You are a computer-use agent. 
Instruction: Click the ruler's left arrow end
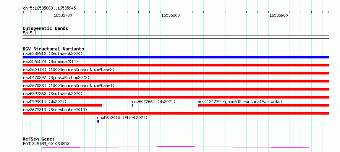coord(24,12)
